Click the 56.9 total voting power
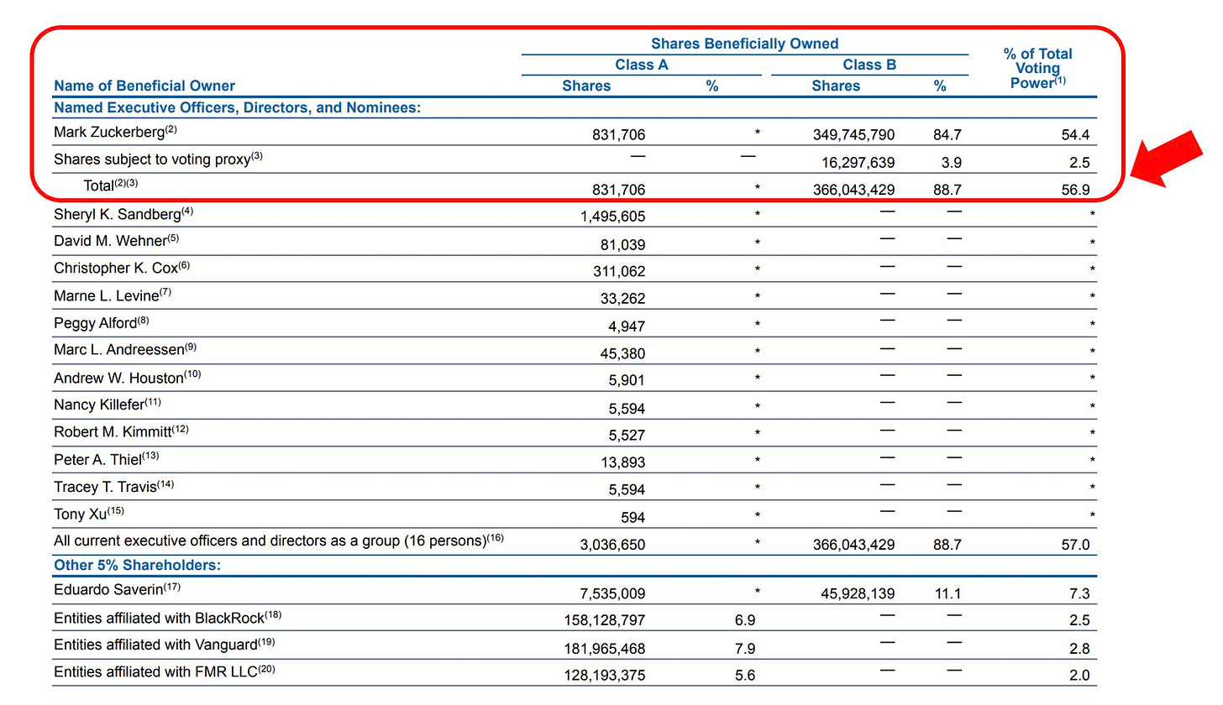1223x705 pixels. tap(1075, 191)
